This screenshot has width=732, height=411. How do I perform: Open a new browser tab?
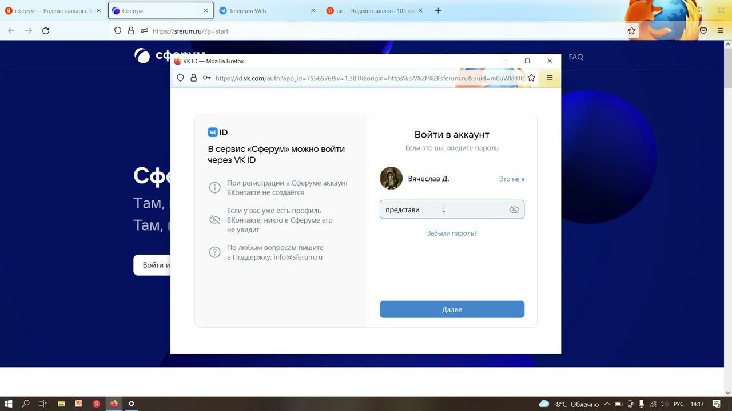[438, 10]
